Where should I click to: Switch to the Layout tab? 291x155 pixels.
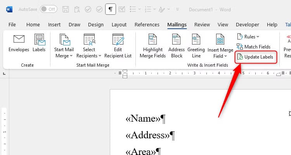click(119, 25)
